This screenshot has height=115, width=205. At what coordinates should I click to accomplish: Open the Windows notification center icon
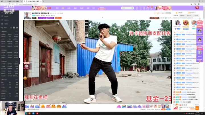[202, 113]
